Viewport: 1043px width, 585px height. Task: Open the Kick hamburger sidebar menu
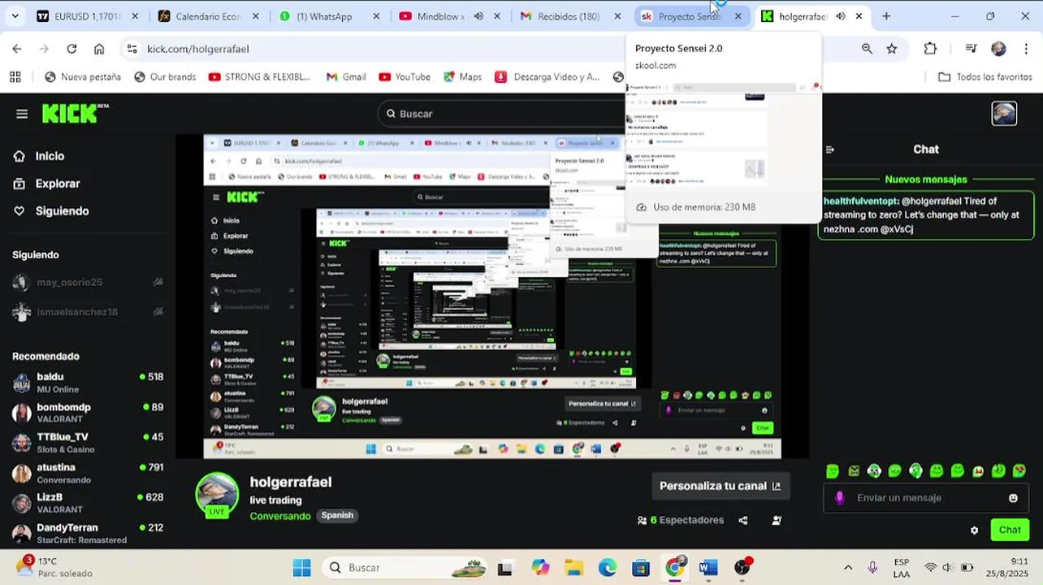point(22,114)
